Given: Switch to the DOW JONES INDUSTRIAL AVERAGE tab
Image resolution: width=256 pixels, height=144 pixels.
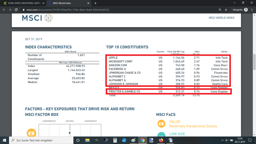Looking at the screenshot, I should [x=24, y=3].
